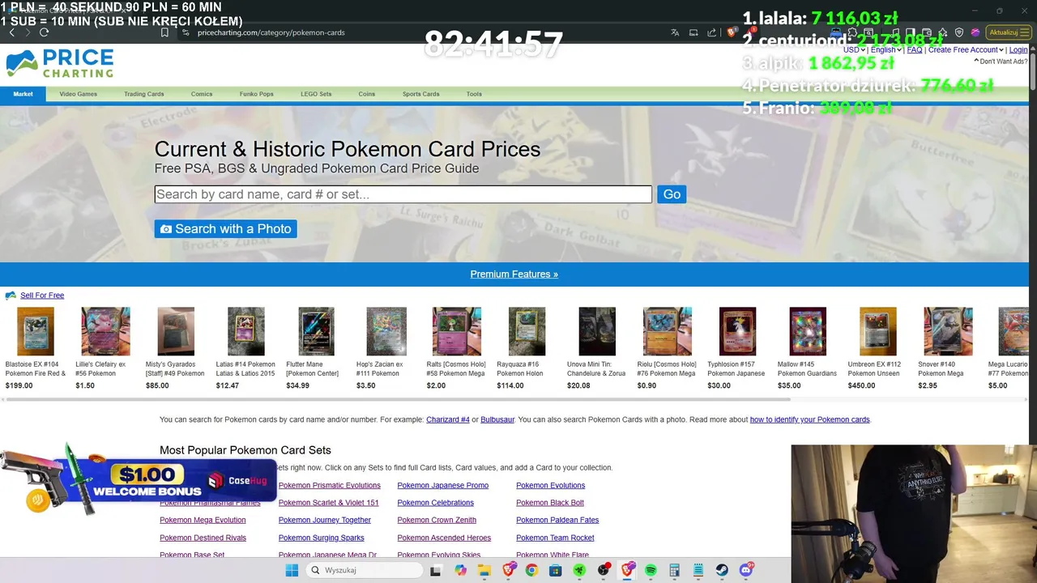1037x583 pixels.
Task: Open the Tools menu
Action: 474,94
